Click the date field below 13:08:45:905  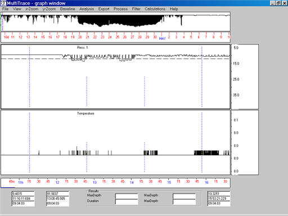point(57,204)
